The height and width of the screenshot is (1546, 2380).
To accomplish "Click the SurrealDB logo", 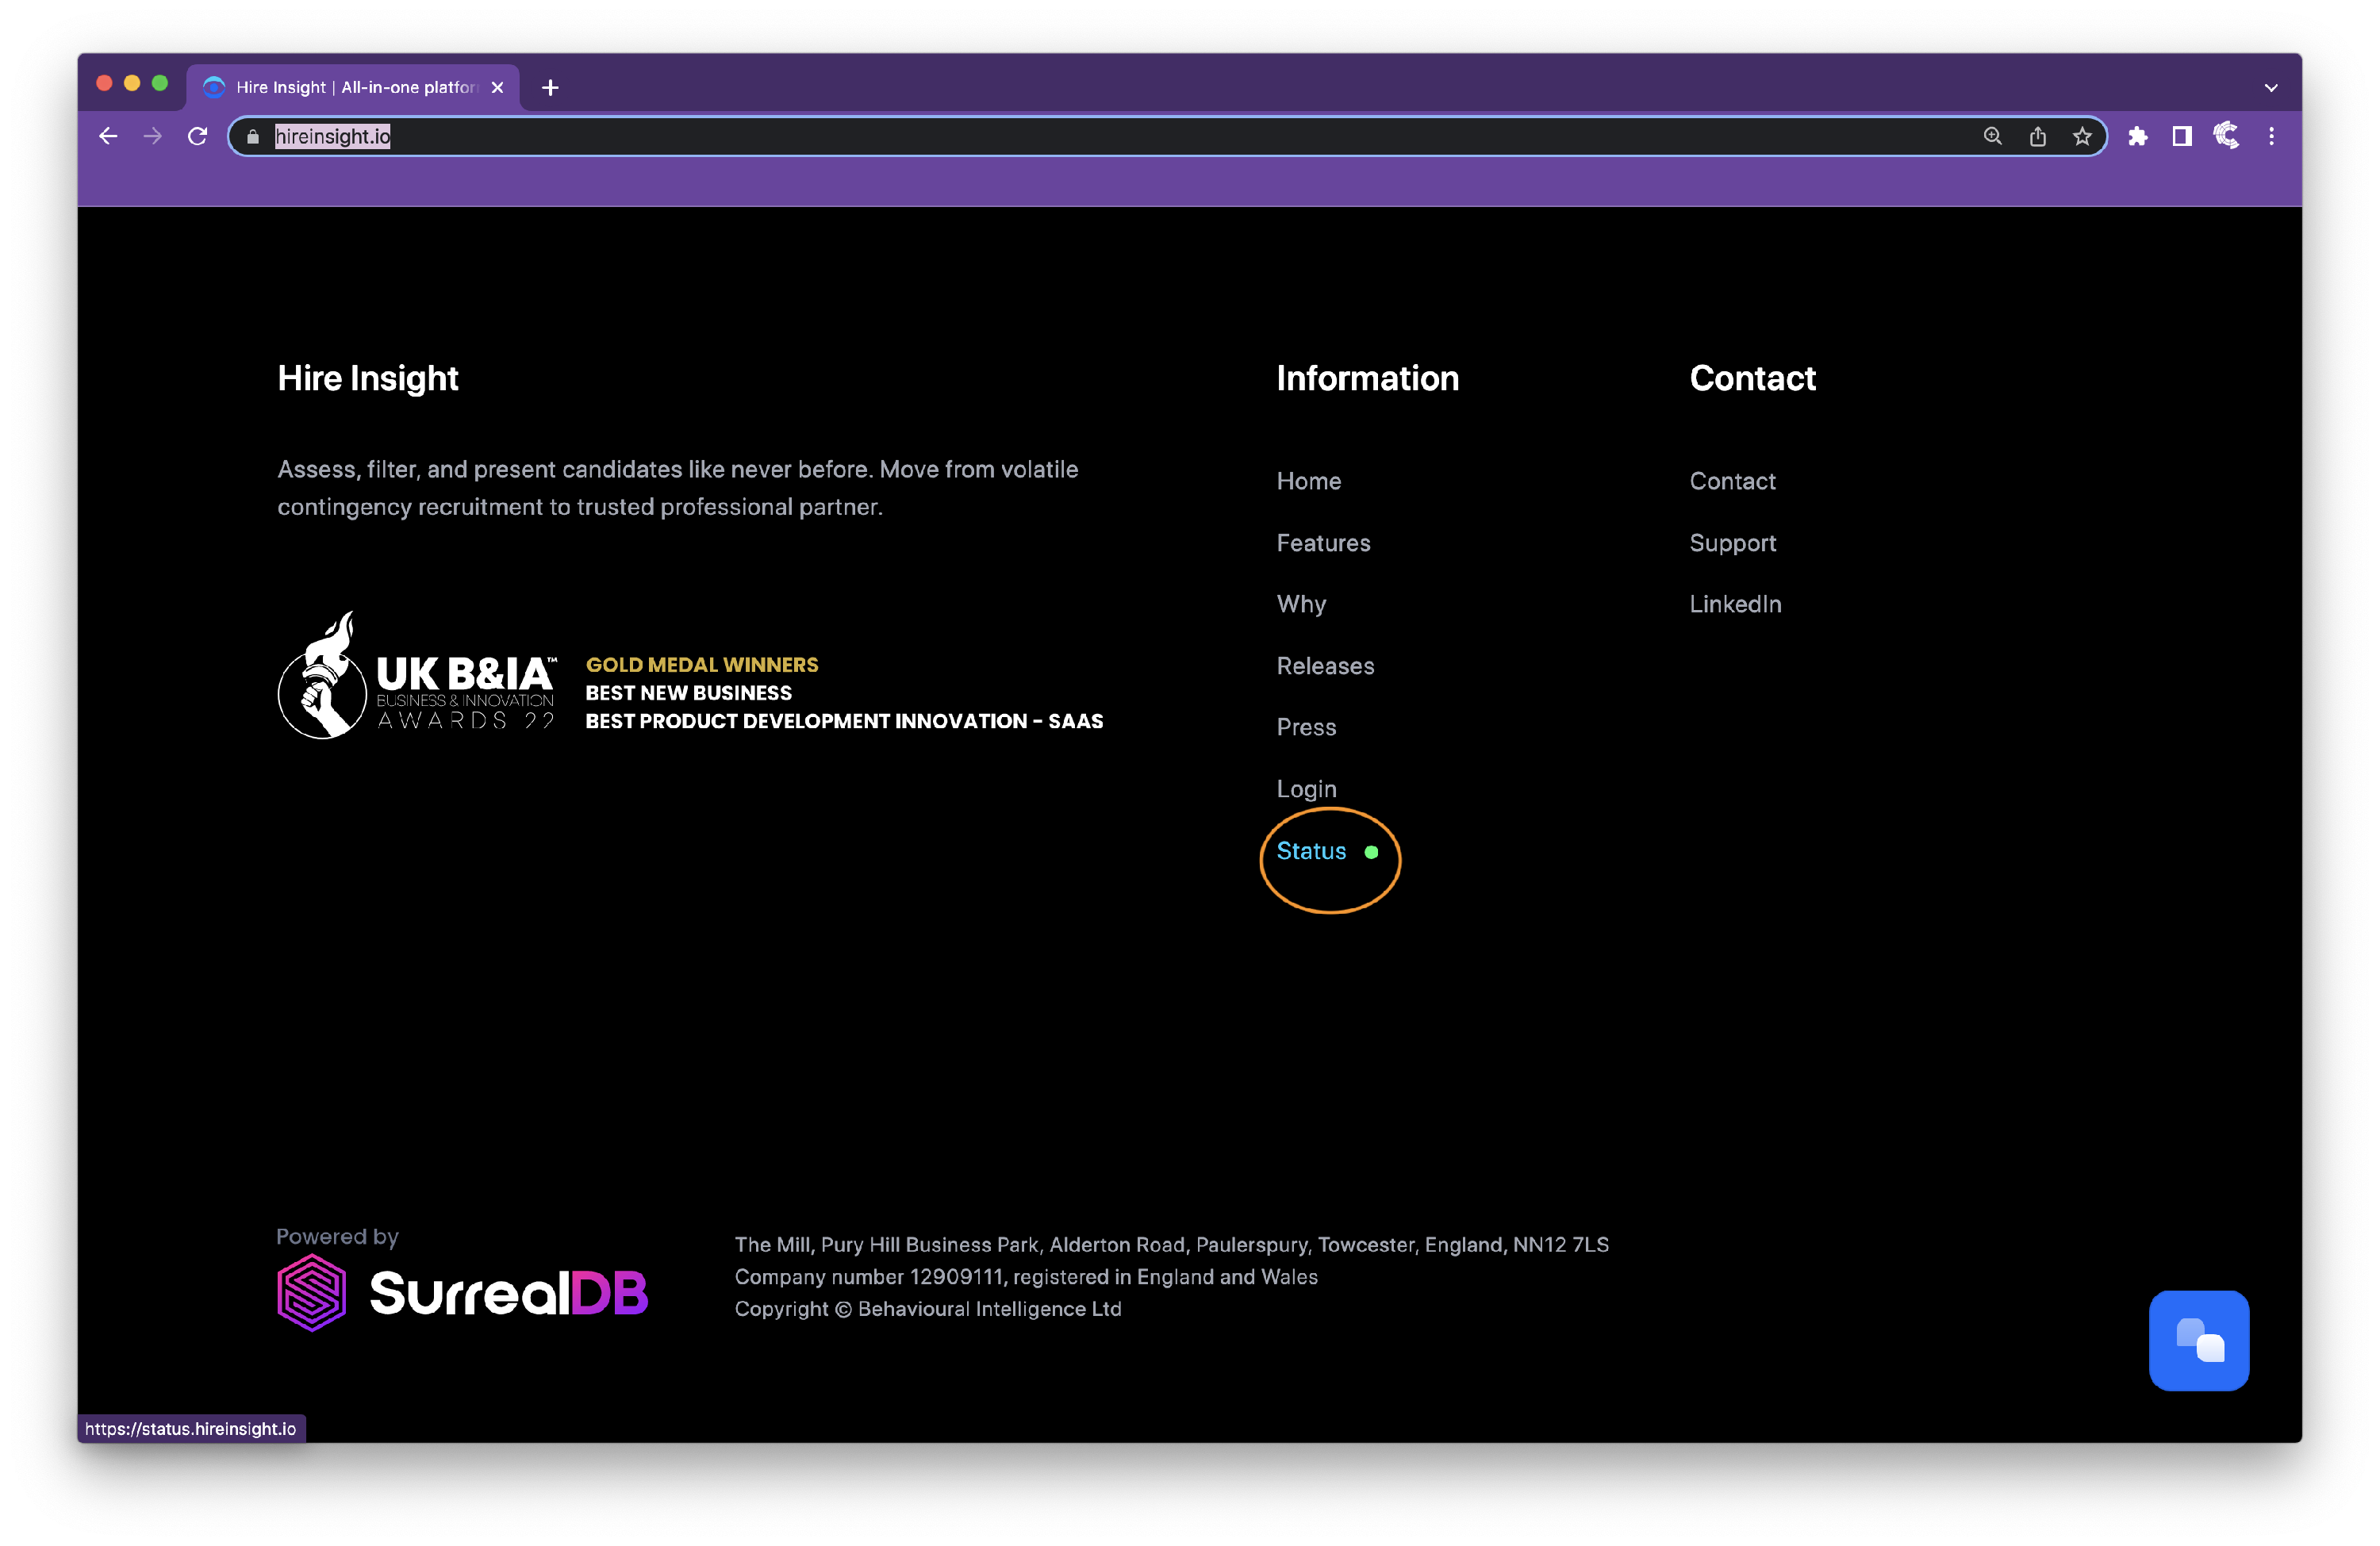I will (463, 1292).
